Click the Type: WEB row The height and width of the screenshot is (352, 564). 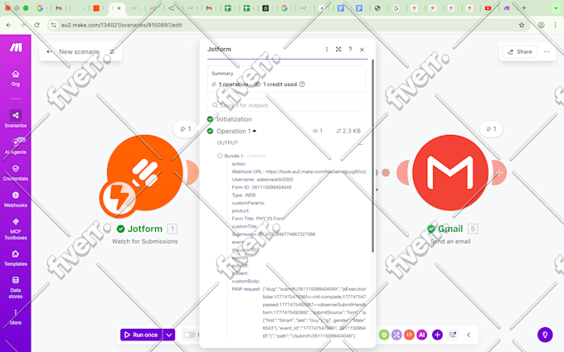tap(244, 195)
